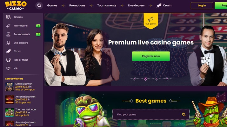Go to Tournaments in the top navigation
Viewport: 227px width, 127px height.
(107, 5)
